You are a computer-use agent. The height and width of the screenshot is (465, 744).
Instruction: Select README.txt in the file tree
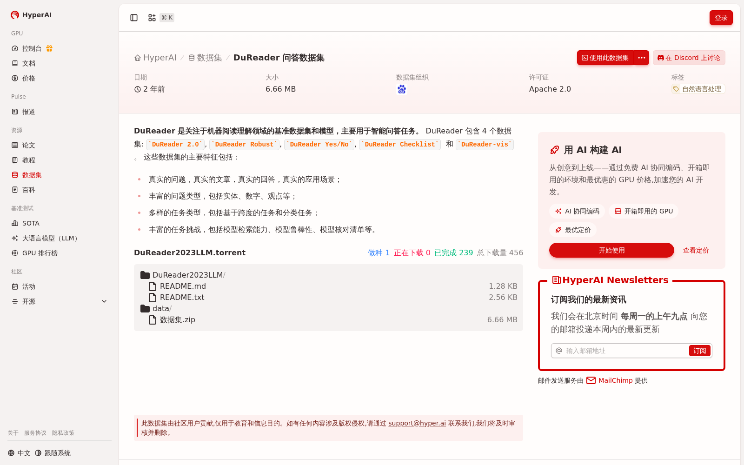click(x=182, y=297)
